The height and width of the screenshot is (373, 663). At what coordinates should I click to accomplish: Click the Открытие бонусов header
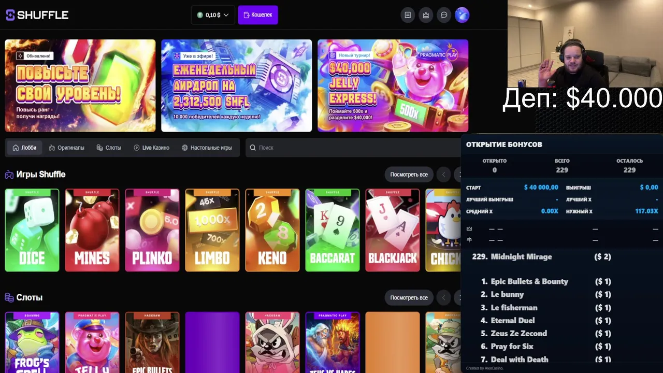(x=504, y=145)
